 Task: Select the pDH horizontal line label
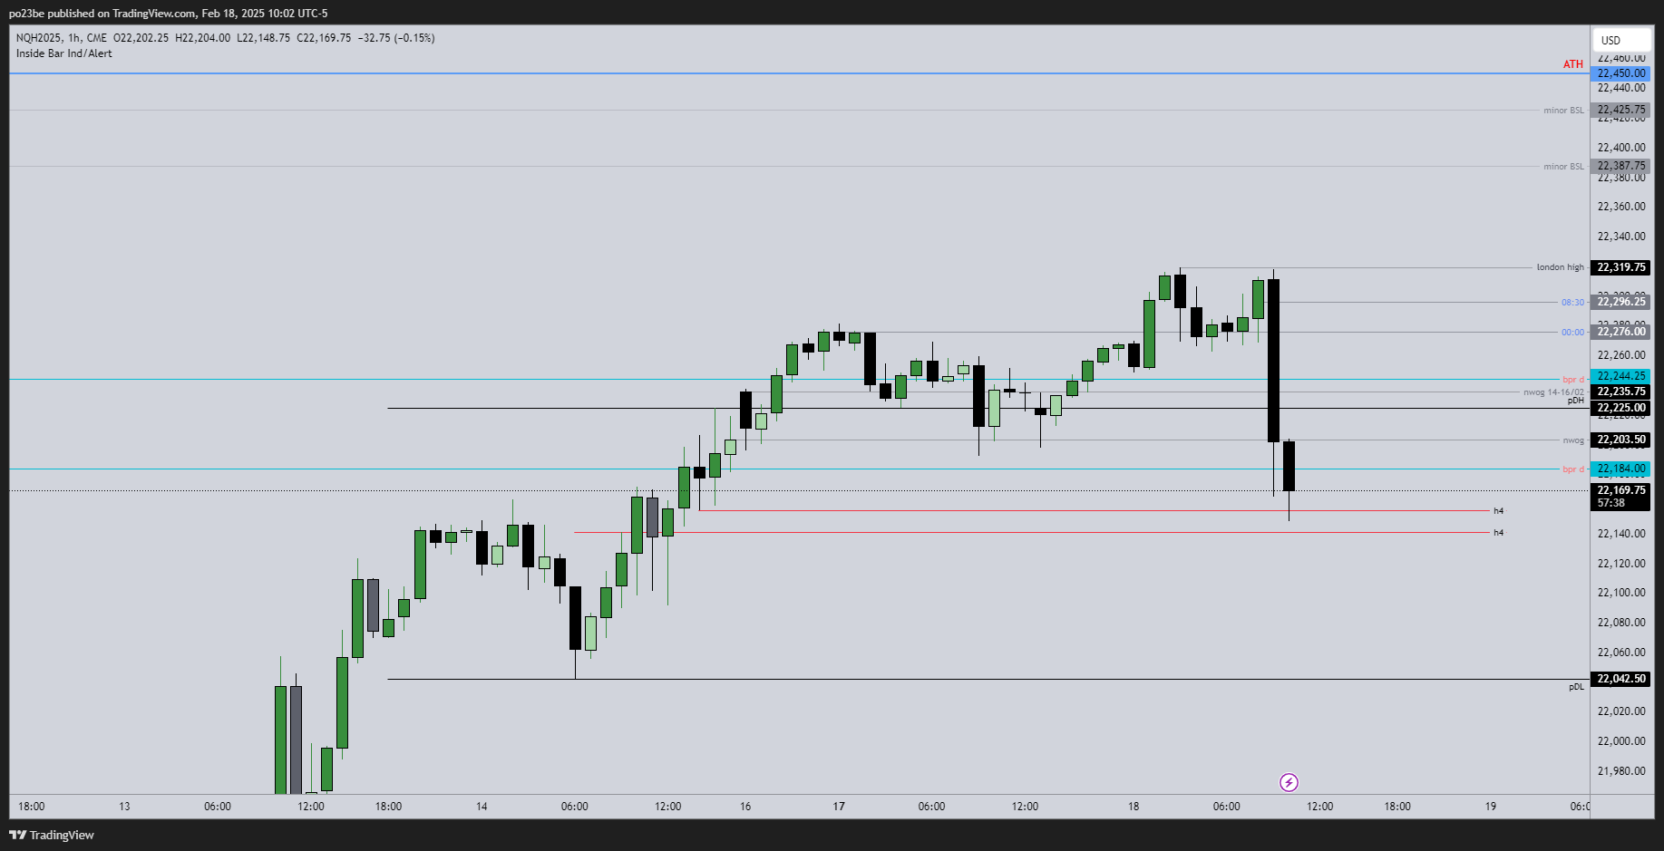click(1576, 401)
